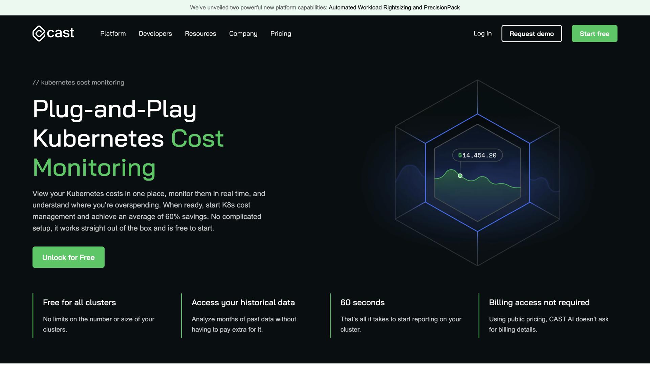
Task: Click Billing access not required heading
Action: coord(539,302)
